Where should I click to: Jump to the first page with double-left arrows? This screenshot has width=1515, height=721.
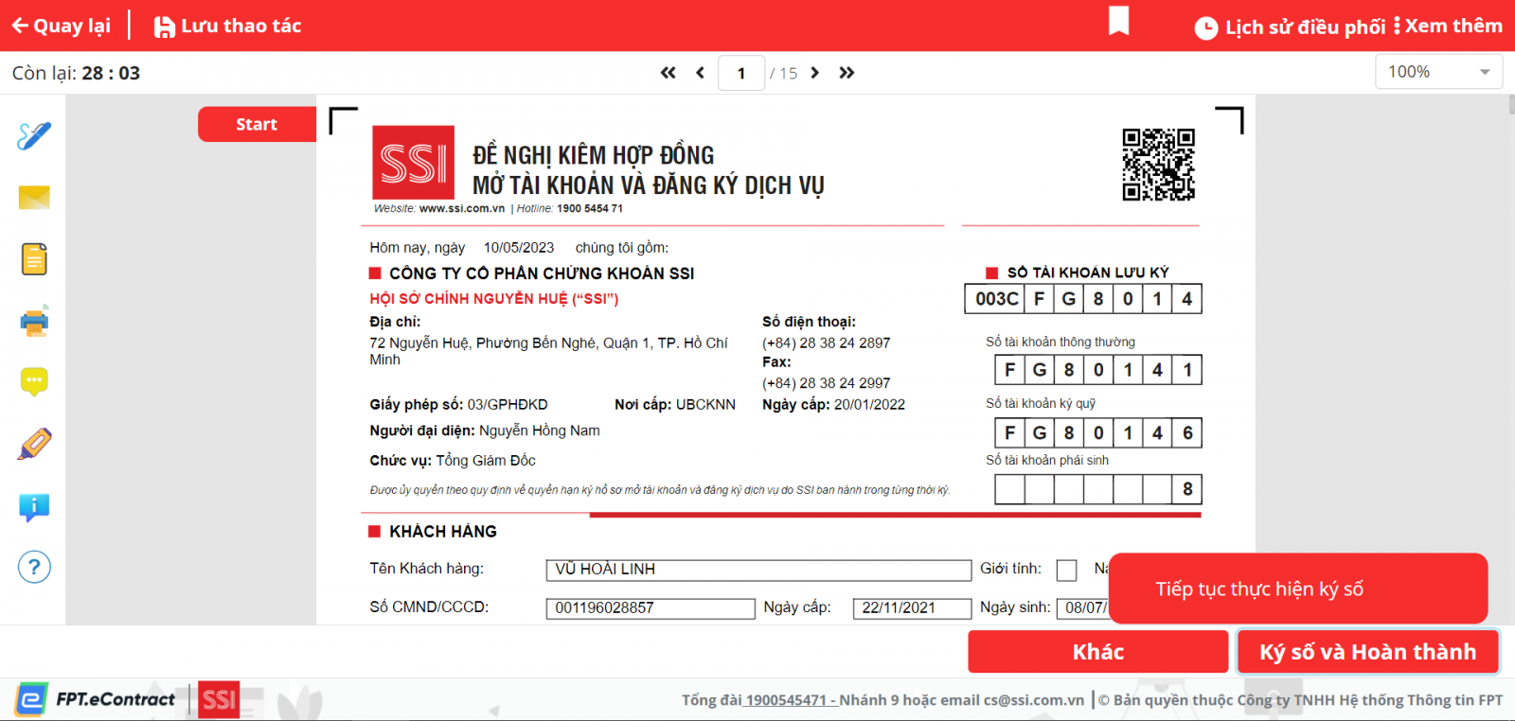[x=668, y=73]
